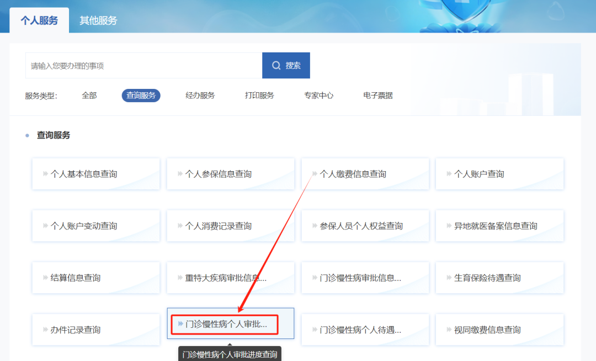This screenshot has width=596, height=361.
Task: Choose the 经办服务 service type filter
Action: (x=200, y=95)
